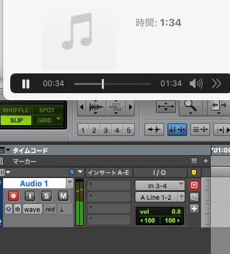230x254 pixels.
Task: Solo the Audio 1 track
Action: pos(47,196)
